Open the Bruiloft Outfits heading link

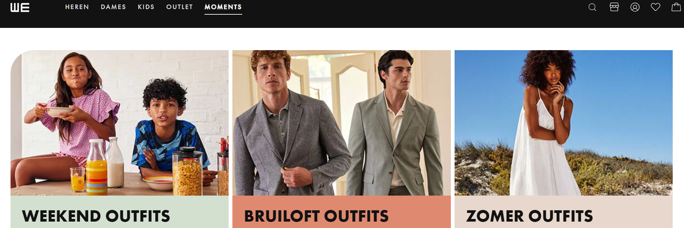316,216
